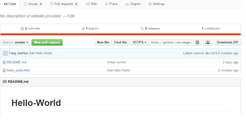Click Yang JeeHun's avatar image
This screenshot has width=246, height=120.
click(5, 53)
